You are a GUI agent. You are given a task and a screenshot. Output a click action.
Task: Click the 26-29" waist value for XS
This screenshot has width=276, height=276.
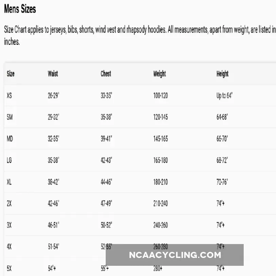(53, 96)
